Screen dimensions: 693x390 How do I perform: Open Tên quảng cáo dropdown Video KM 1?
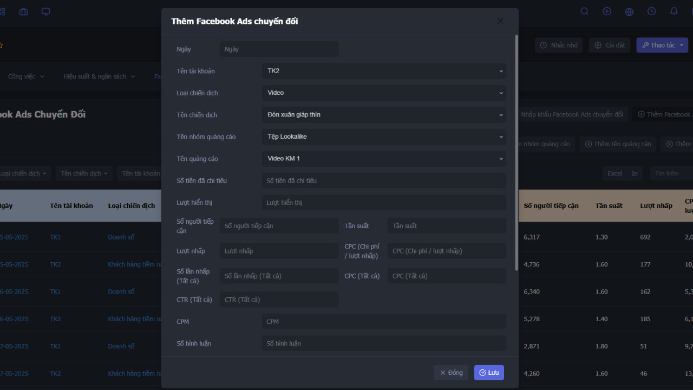[384, 159]
